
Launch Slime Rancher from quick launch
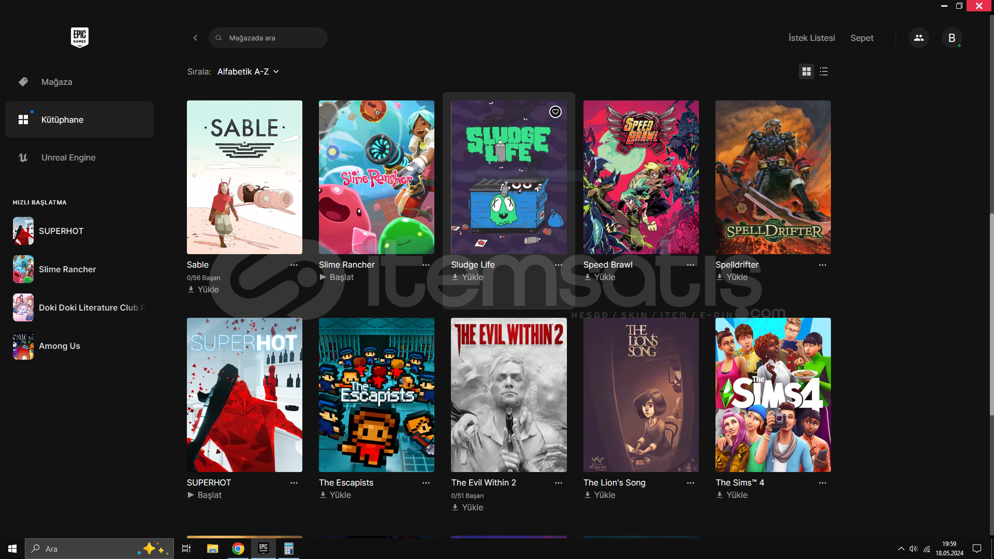tap(79, 269)
